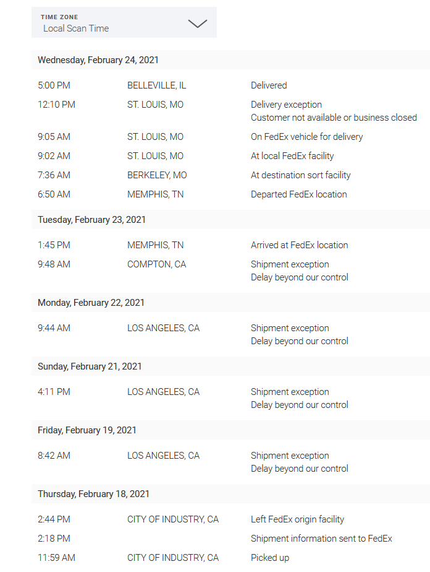The image size is (430, 572).
Task: Select the Picked up event
Action: (x=270, y=557)
